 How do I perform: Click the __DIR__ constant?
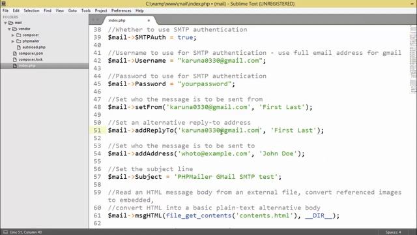(319, 215)
